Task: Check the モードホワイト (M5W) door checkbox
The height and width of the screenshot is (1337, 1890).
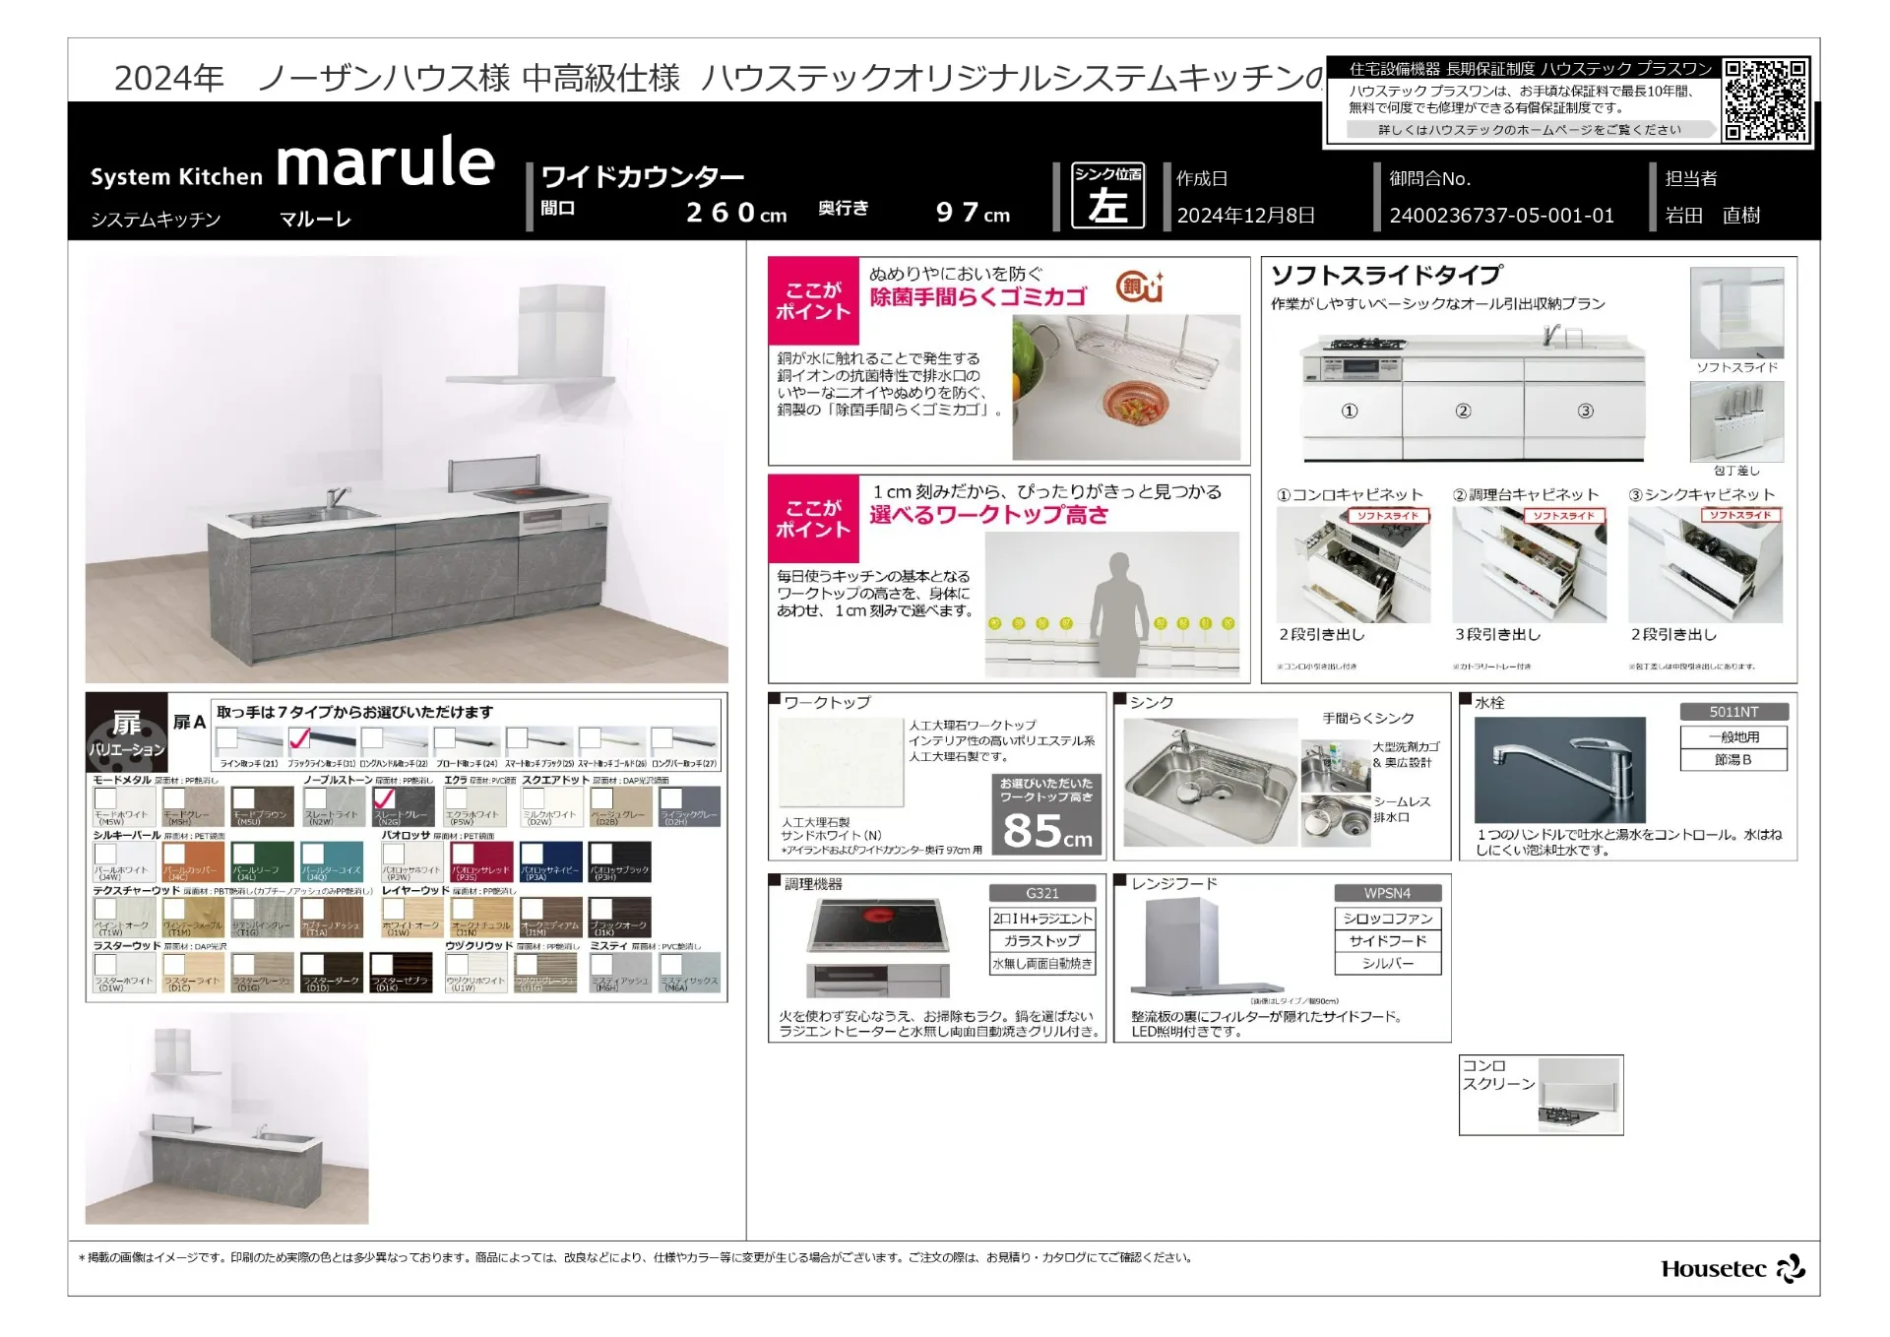Action: pyautogui.click(x=105, y=798)
